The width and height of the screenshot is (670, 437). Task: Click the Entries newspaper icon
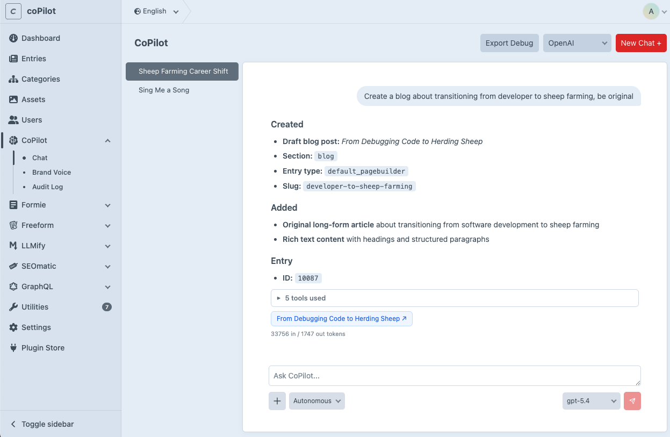tap(13, 59)
